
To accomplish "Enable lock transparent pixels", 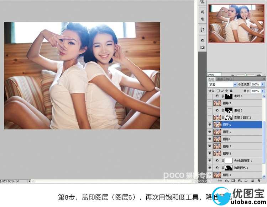I will click(218, 91).
